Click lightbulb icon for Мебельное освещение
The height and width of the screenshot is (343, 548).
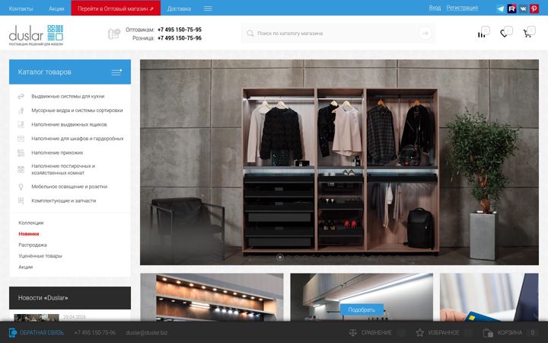[x=21, y=187]
